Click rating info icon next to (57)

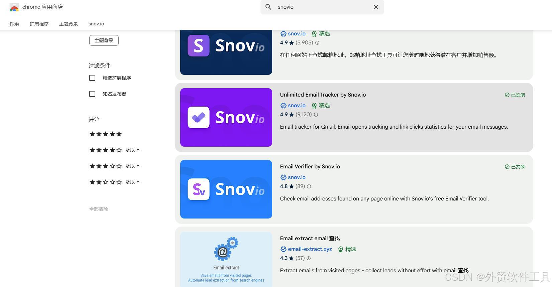[x=309, y=258]
